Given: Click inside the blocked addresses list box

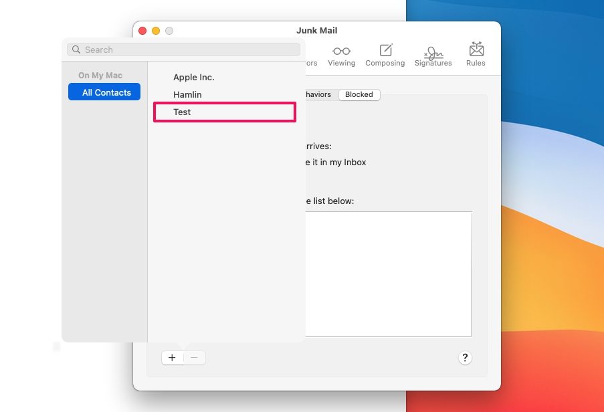Looking at the screenshot, I should pyautogui.click(x=388, y=274).
